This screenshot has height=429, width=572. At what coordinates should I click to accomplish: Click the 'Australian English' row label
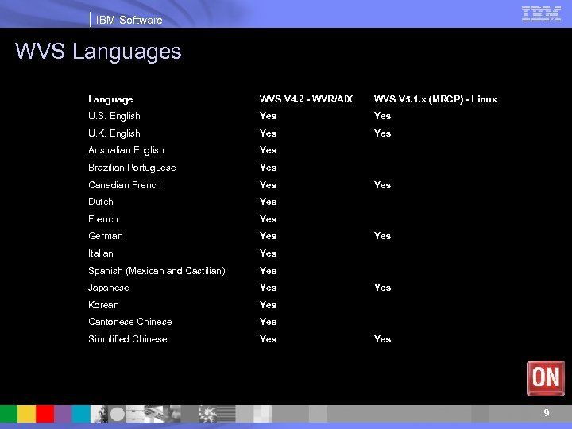coord(126,151)
